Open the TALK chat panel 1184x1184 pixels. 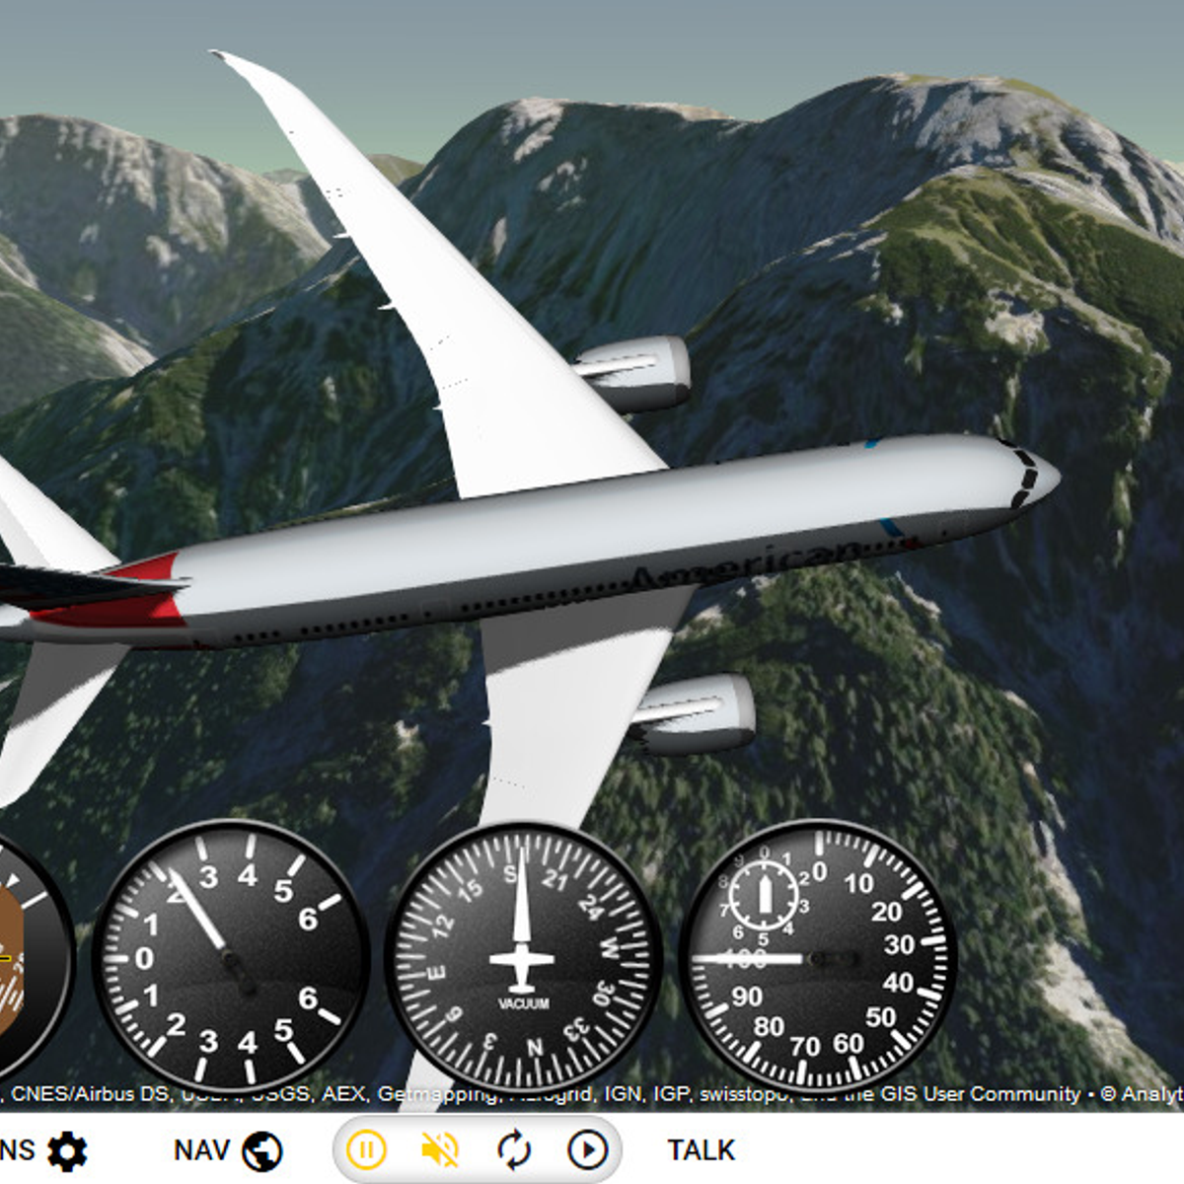pos(701,1150)
